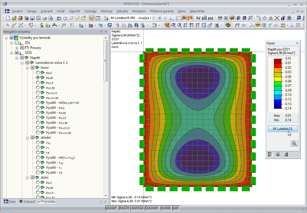The height and width of the screenshot is (213, 307).
Task: Toggle the show result values (x.xx) icon
Action: coord(190,18)
